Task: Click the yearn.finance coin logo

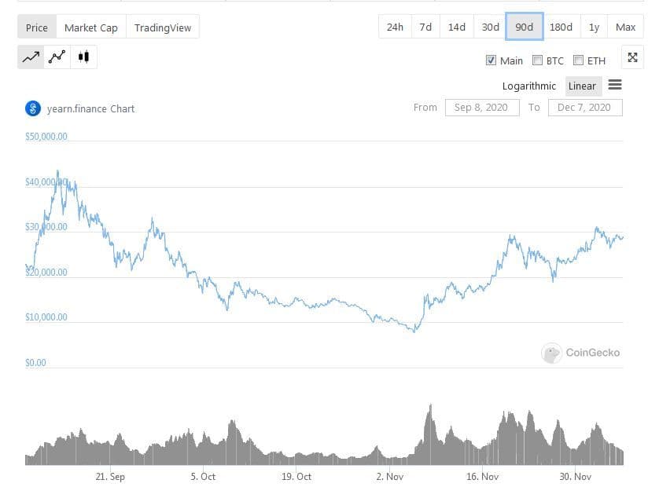Action: tap(33, 108)
